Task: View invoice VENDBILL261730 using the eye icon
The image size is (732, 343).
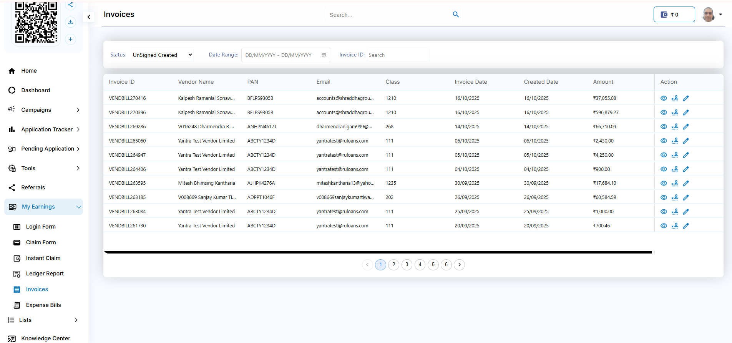Action: click(664, 226)
